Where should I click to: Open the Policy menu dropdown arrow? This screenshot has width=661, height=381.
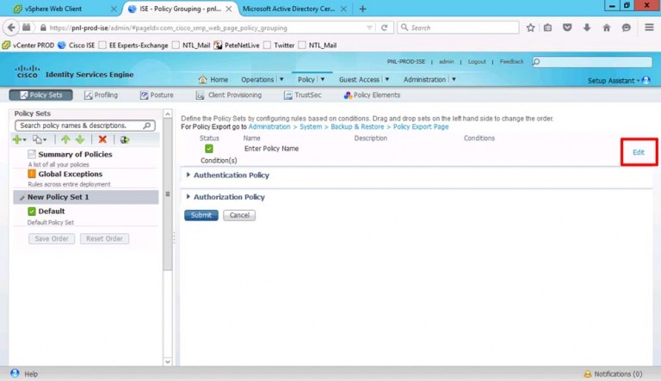pos(323,79)
